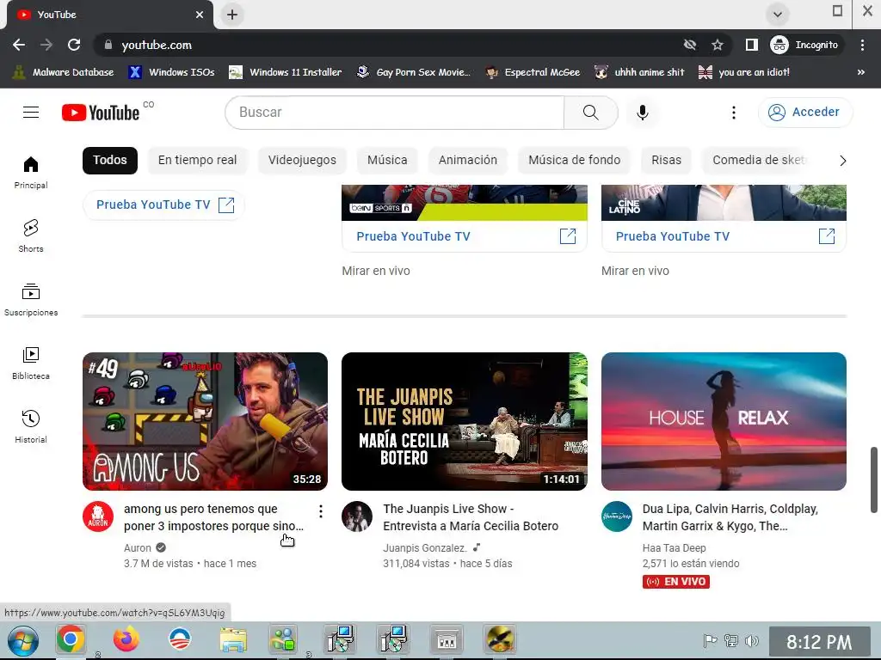Click Haa Taa Deep channel avatar
The height and width of the screenshot is (660, 881).
(617, 516)
